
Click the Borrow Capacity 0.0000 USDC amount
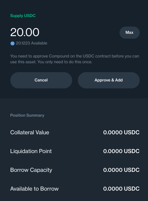[x=121, y=170]
